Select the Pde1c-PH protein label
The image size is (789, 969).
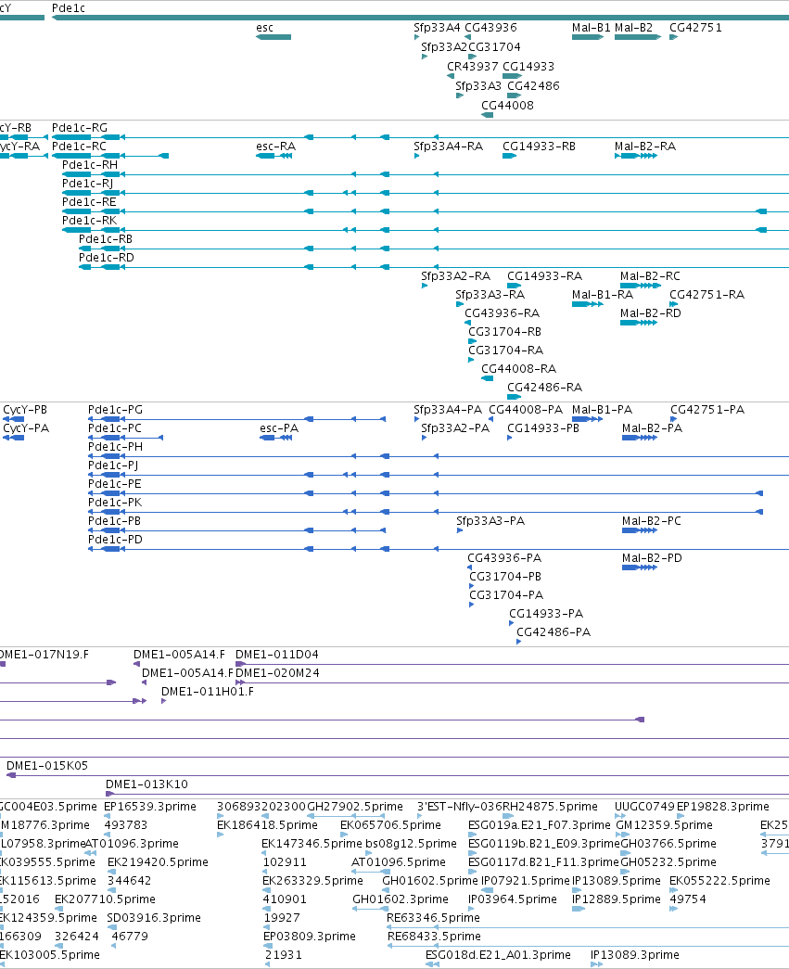pos(115,447)
